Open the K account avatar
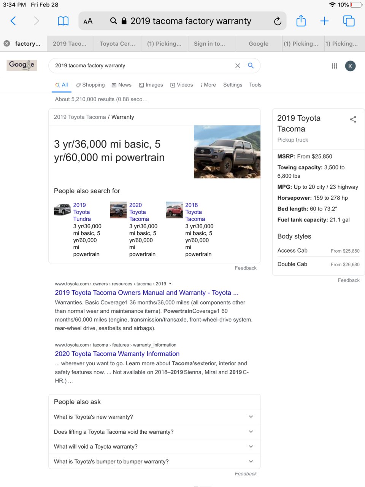The width and height of the screenshot is (365, 487). [x=350, y=66]
